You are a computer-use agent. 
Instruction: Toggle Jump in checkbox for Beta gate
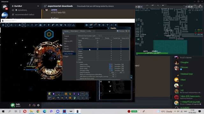[x=98, y=43]
